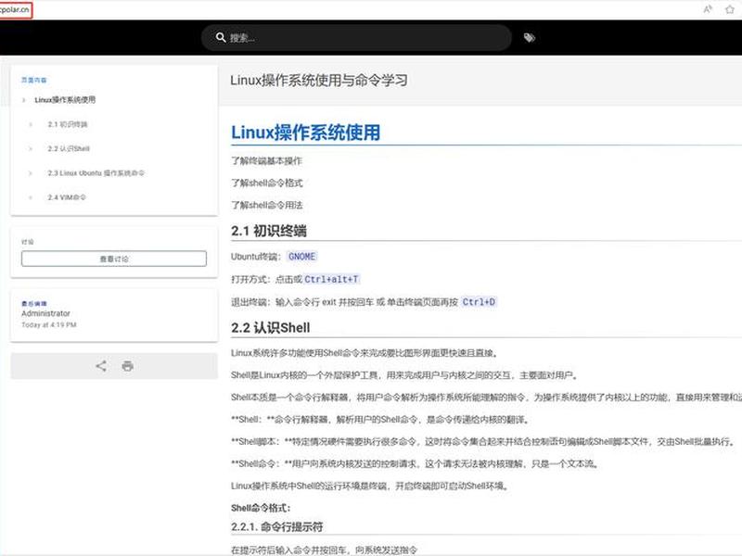Expand the Linux操作系统使用 chevron in sidebar
The height and width of the screenshot is (556, 742).
point(24,100)
